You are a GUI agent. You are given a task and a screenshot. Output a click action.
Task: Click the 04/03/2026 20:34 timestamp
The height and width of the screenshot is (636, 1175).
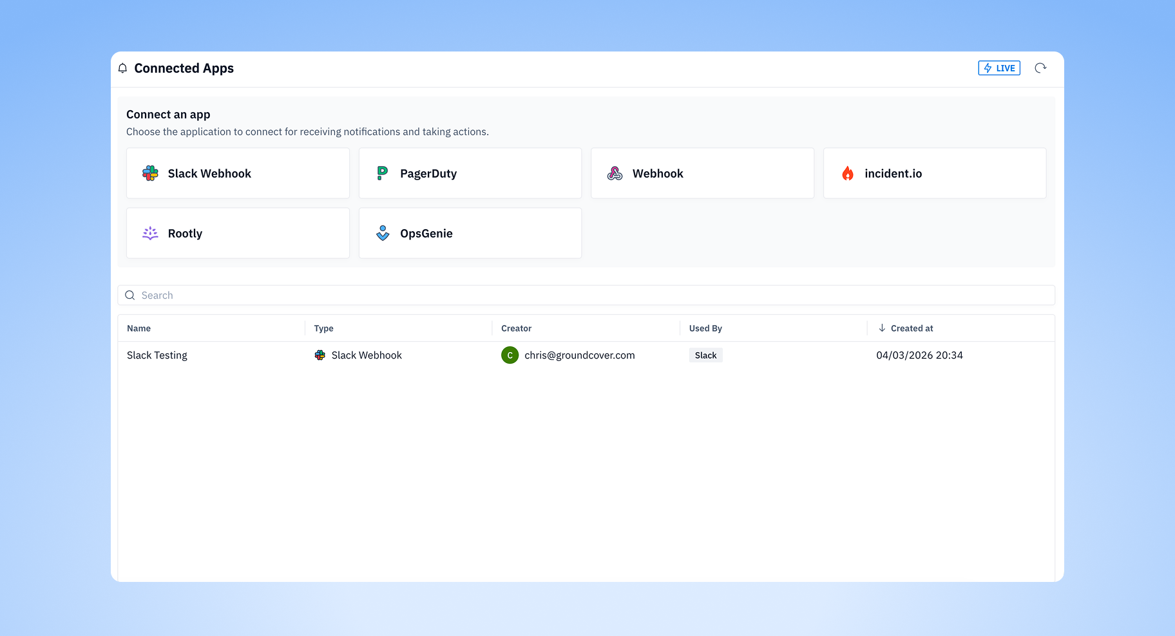pyautogui.click(x=919, y=355)
